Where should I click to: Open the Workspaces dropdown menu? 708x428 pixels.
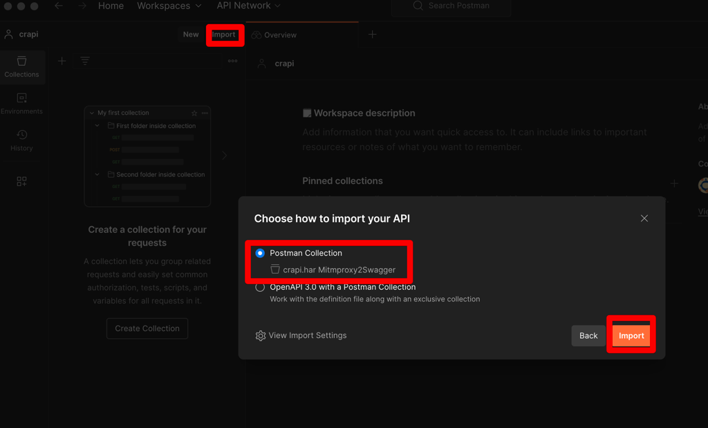(x=169, y=6)
